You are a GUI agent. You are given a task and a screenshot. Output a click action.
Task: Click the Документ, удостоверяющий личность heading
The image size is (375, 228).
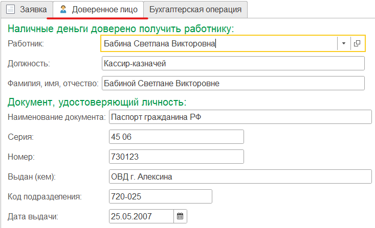(97, 103)
